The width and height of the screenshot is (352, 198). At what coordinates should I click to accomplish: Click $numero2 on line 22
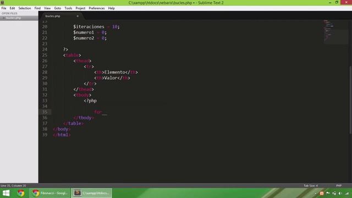83,38
